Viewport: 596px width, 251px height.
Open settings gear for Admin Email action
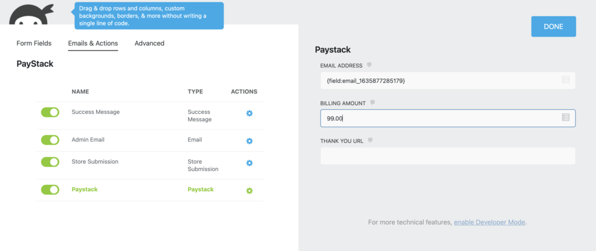(x=249, y=141)
